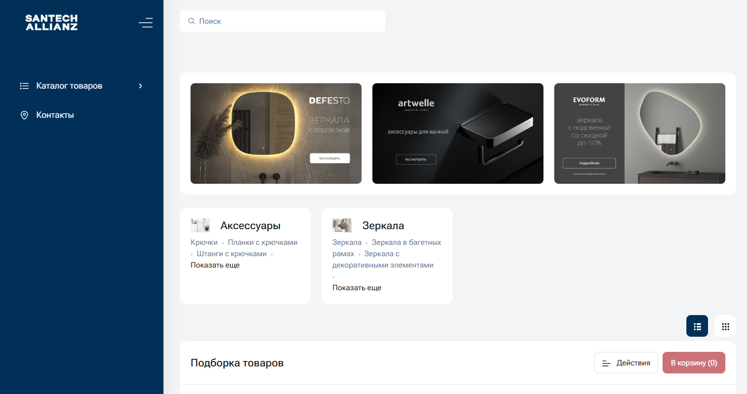The height and width of the screenshot is (394, 747).
Task: Open the Крючки subcategory
Action: tap(204, 243)
